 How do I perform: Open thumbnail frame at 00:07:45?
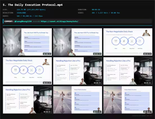pos(77,100)
